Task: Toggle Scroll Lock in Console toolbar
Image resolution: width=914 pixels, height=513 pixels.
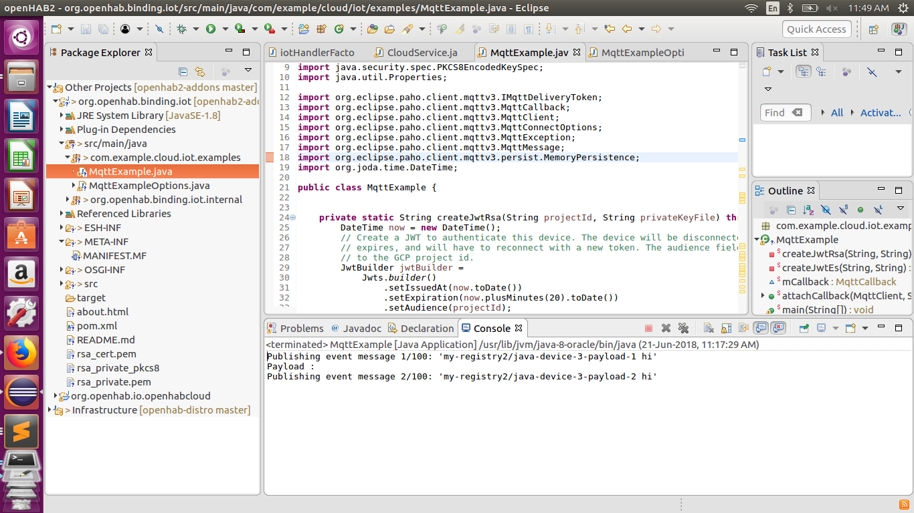Action: tap(726, 328)
